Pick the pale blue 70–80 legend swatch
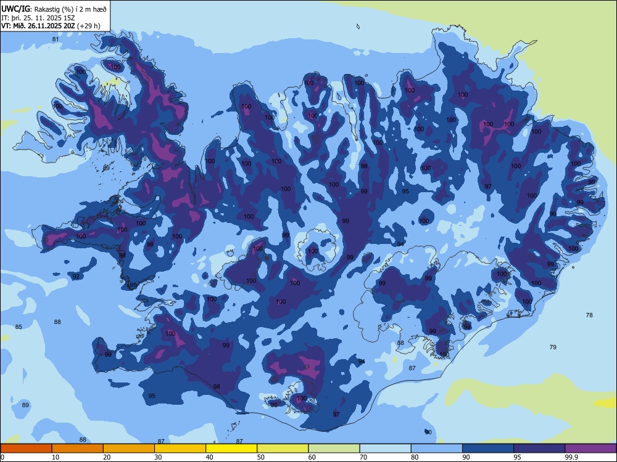The height and width of the screenshot is (462, 617). pos(385,448)
